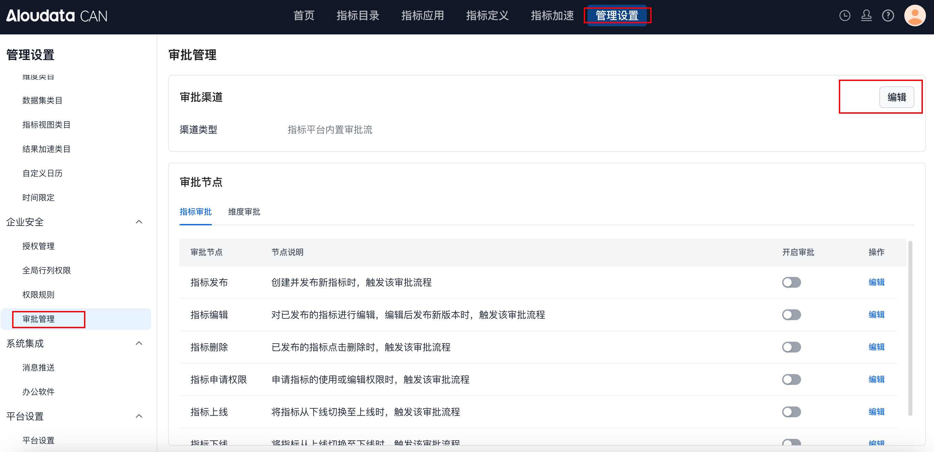Click 编辑 link for 指标申请权限 row
The height and width of the screenshot is (452, 934).
[x=876, y=379]
